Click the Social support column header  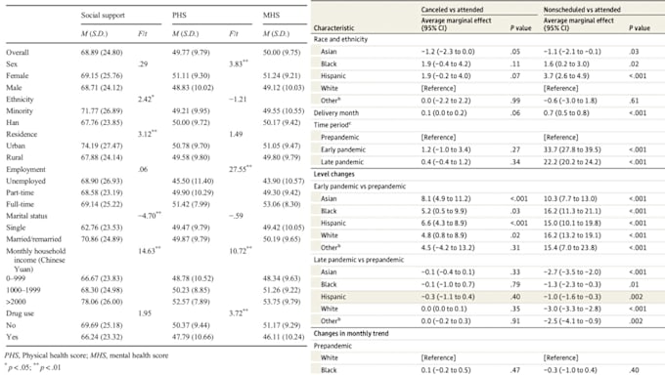[103, 16]
